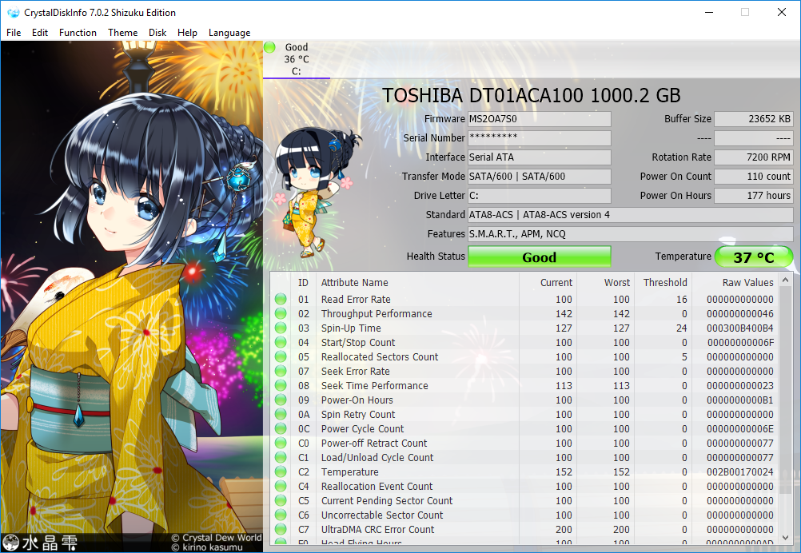Viewport: 801px width, 553px height.
Task: Click the Reallocated Sectors Count attribute name
Action: (380, 356)
